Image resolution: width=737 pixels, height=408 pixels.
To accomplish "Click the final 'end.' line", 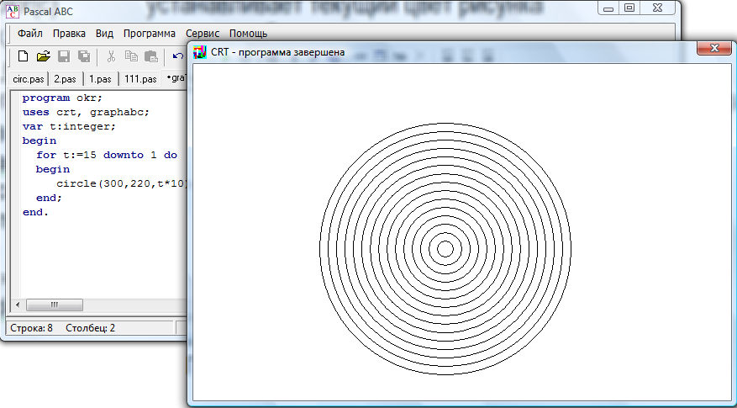I will 35,212.
